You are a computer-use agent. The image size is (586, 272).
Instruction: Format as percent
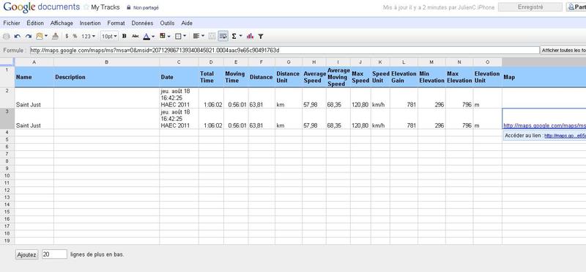click(75, 37)
